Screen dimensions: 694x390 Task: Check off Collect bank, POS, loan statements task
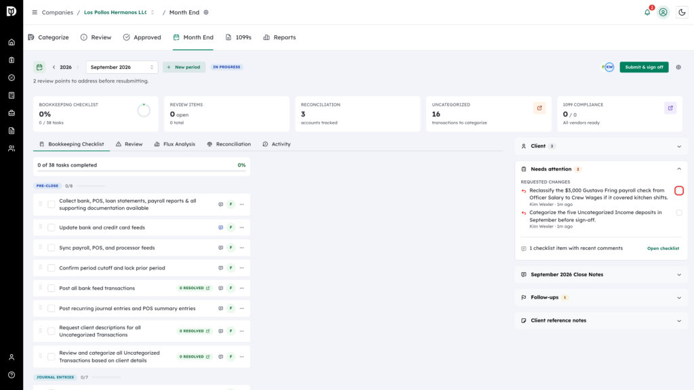coord(52,204)
